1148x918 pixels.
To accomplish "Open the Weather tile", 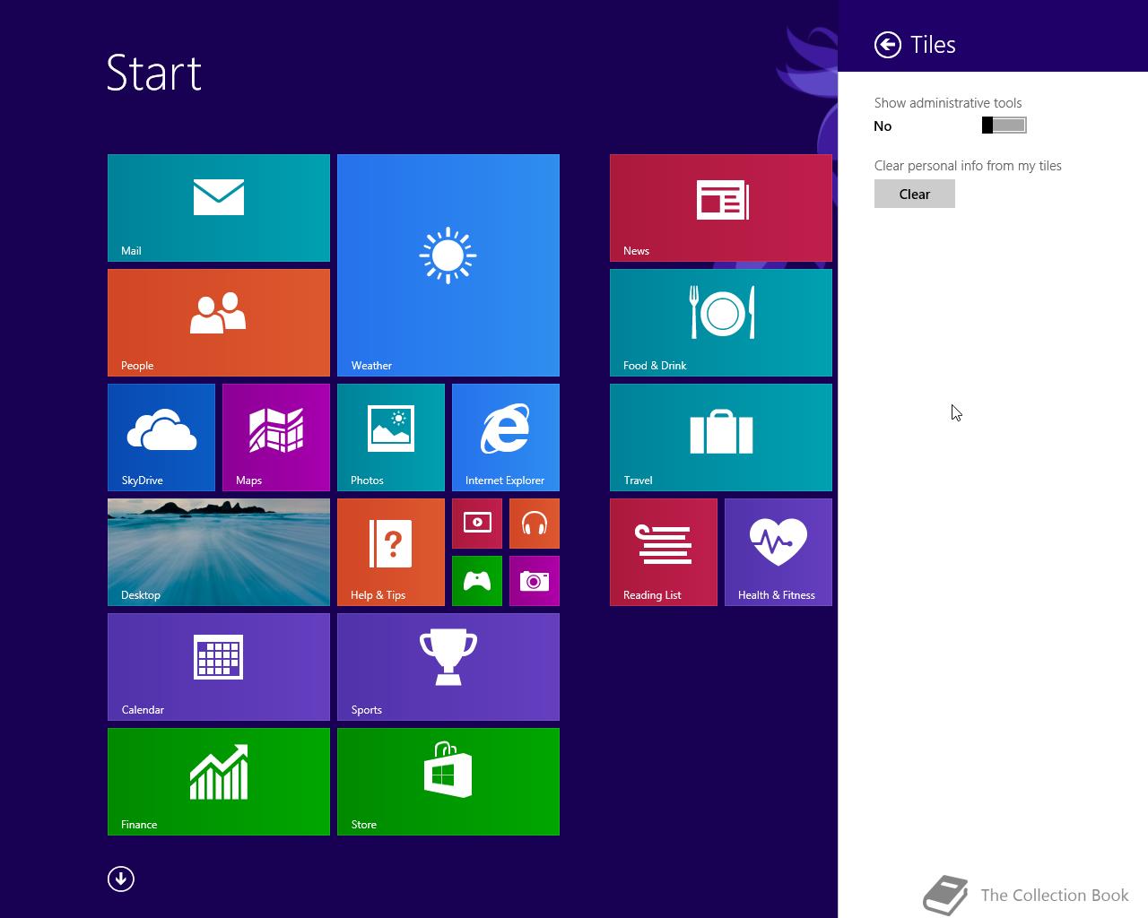I will pyautogui.click(x=448, y=265).
